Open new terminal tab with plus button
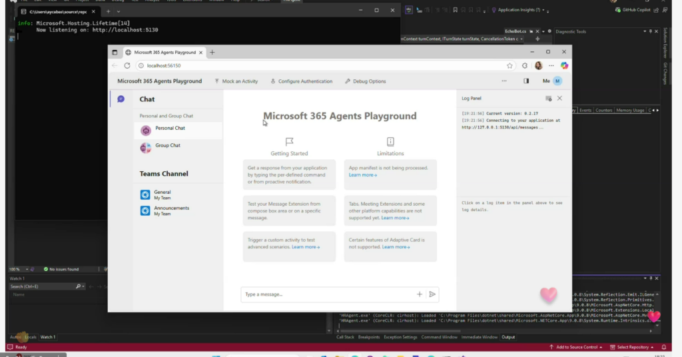 pyautogui.click(x=109, y=11)
